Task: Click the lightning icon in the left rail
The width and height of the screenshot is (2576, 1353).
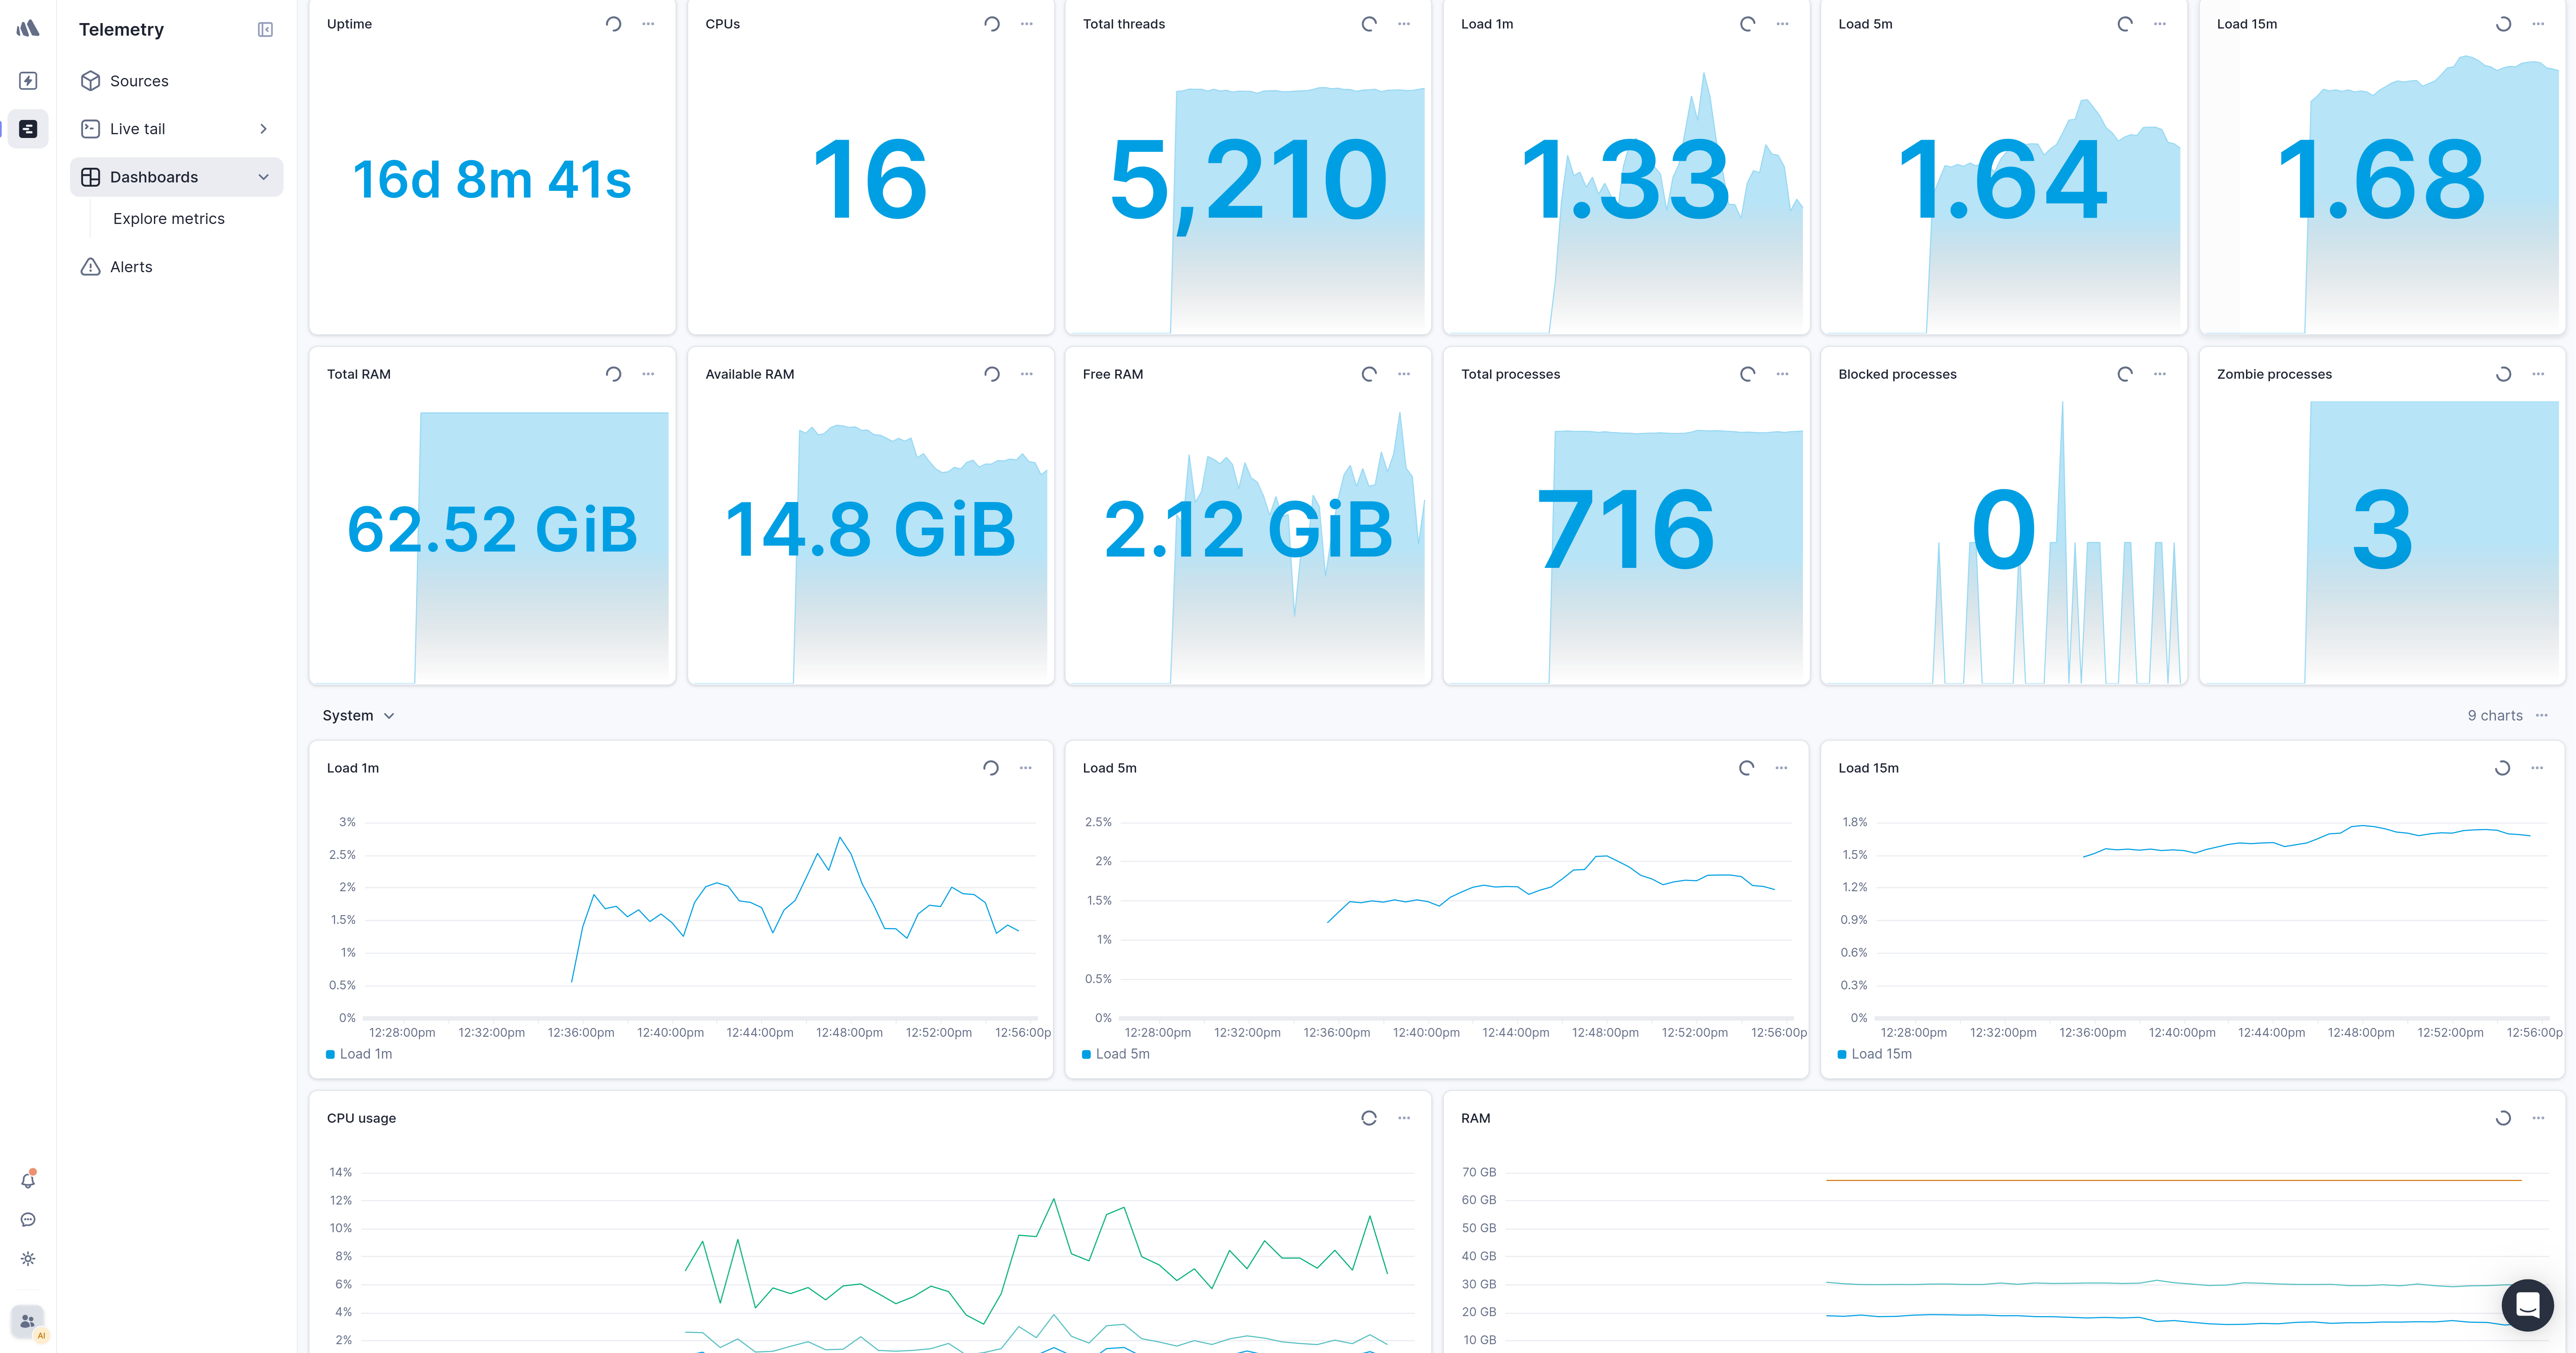Action: (x=28, y=80)
